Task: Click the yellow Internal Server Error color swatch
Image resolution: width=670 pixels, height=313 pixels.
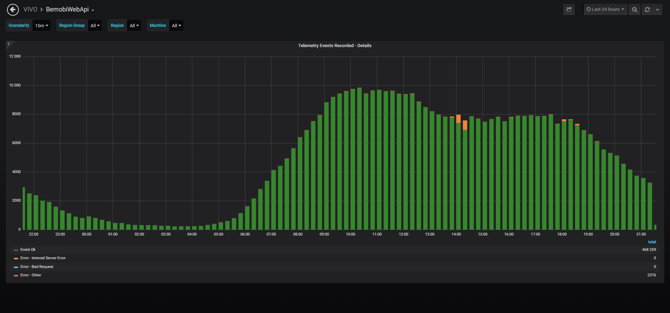Action: tap(16, 258)
